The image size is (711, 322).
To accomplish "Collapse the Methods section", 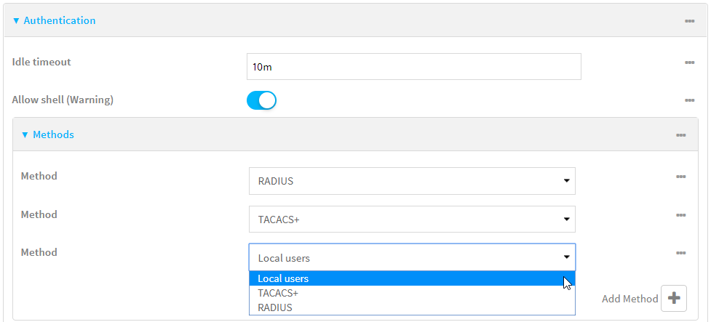I will (x=48, y=134).
